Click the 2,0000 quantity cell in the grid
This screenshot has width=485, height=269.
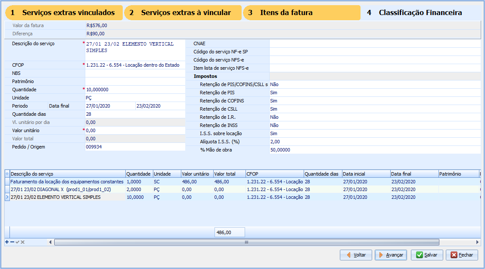pyautogui.click(x=139, y=189)
